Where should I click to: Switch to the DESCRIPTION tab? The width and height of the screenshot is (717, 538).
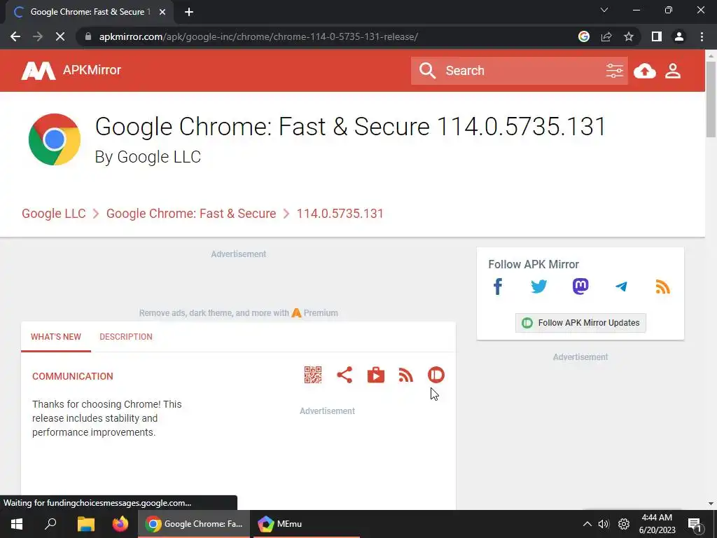(x=126, y=337)
